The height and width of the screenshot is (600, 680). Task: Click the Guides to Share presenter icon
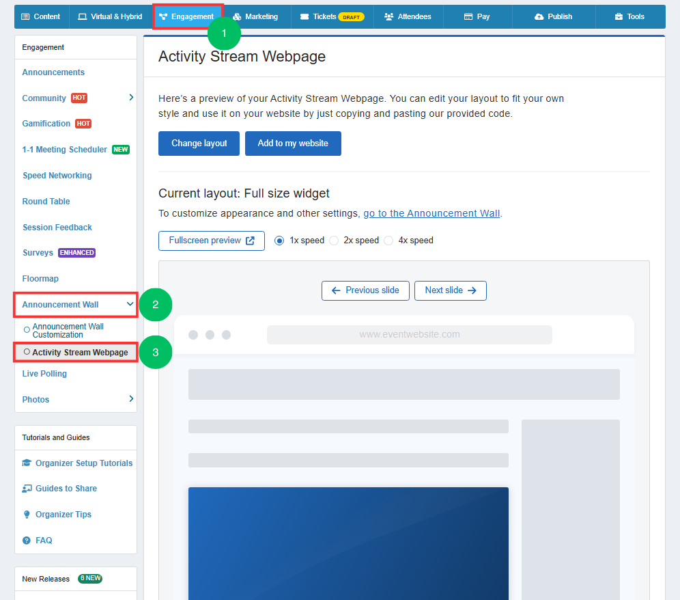pos(27,489)
